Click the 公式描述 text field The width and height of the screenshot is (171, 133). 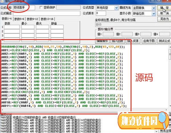click(x=46, y=13)
